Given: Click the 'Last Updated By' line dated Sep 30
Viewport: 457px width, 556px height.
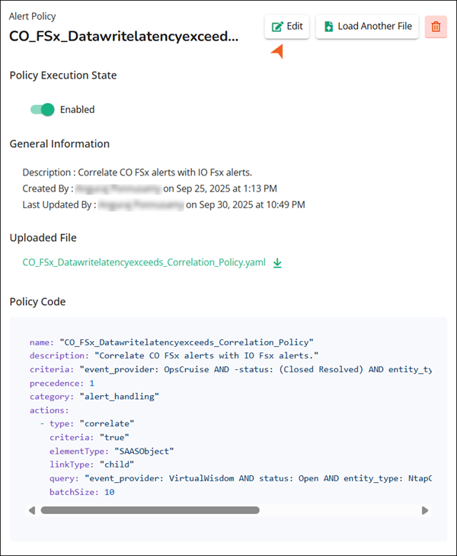Looking at the screenshot, I should 164,205.
